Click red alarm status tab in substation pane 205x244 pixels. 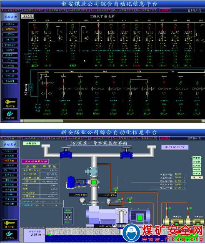point(165,10)
